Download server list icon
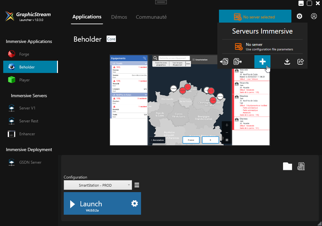 (x=287, y=62)
